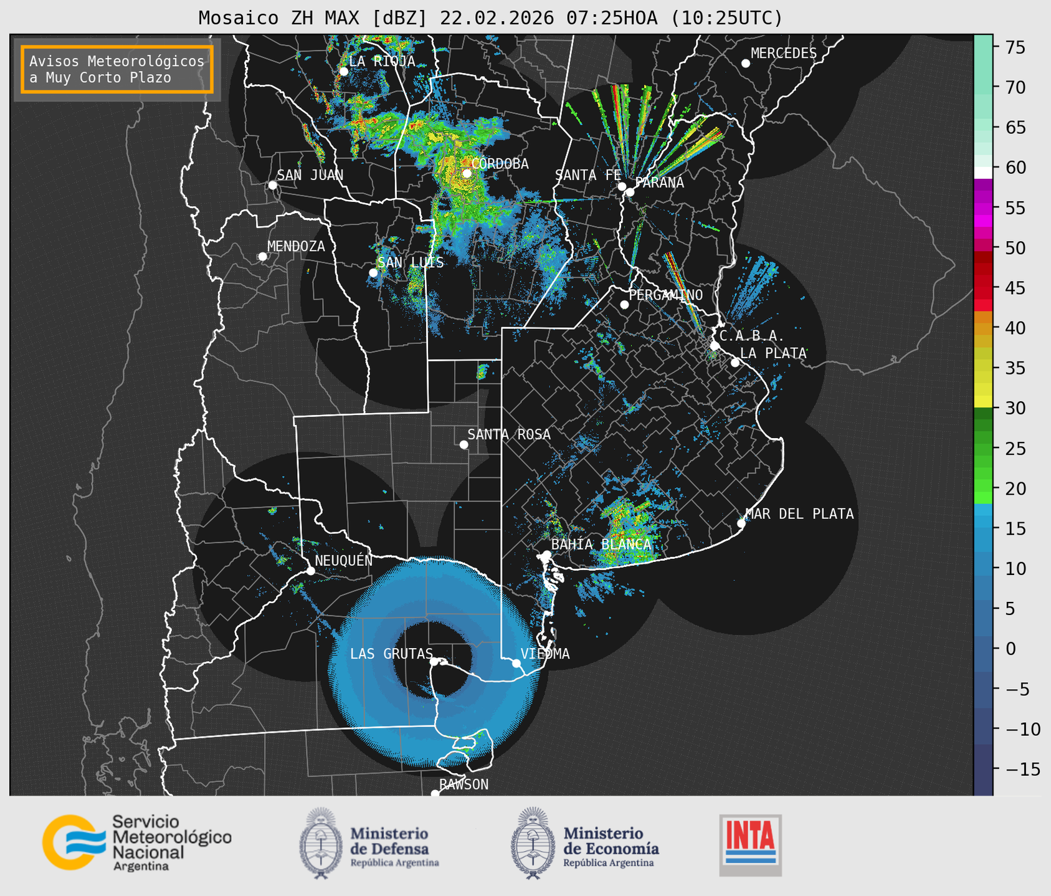Click the Santa Rosa city marker dot
Viewport: 1051px width, 896px height.
(x=464, y=444)
